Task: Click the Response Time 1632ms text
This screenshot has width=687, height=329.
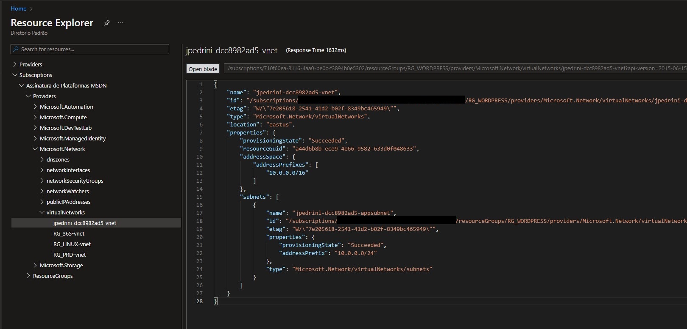Action: [x=316, y=50]
